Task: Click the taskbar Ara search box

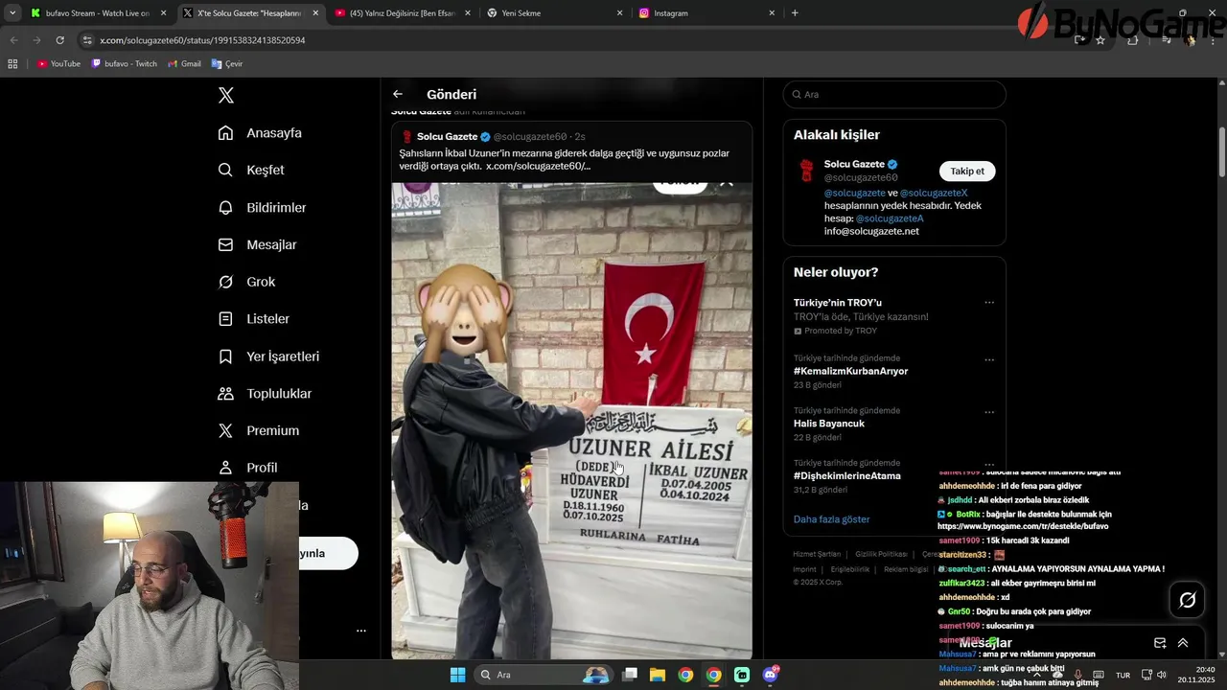Action: pyautogui.click(x=544, y=675)
